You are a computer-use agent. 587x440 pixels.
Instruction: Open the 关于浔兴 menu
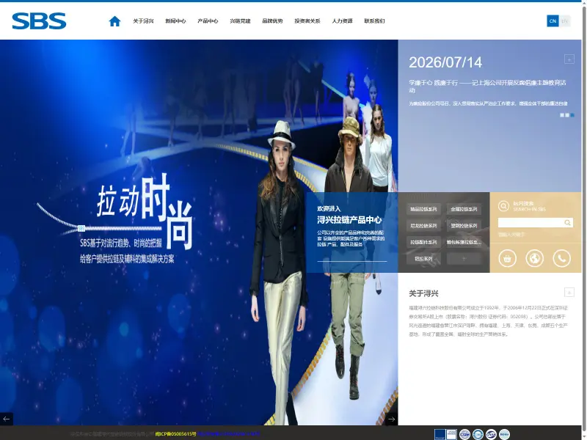[143, 21]
